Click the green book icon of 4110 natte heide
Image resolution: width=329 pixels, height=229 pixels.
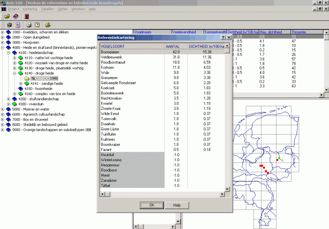21,58
